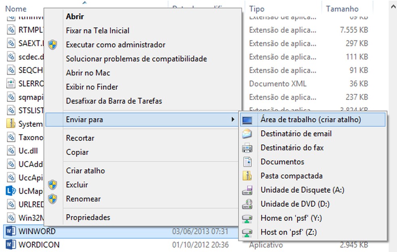Click the Win32M dll file icon

click(10, 218)
